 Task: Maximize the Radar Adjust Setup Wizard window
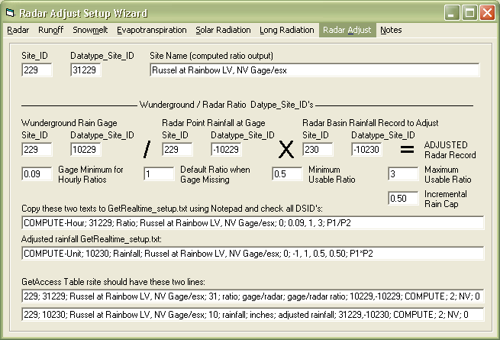[468, 13]
